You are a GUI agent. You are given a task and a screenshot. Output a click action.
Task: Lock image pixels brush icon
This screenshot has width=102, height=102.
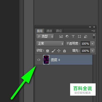[x=53, y=51]
